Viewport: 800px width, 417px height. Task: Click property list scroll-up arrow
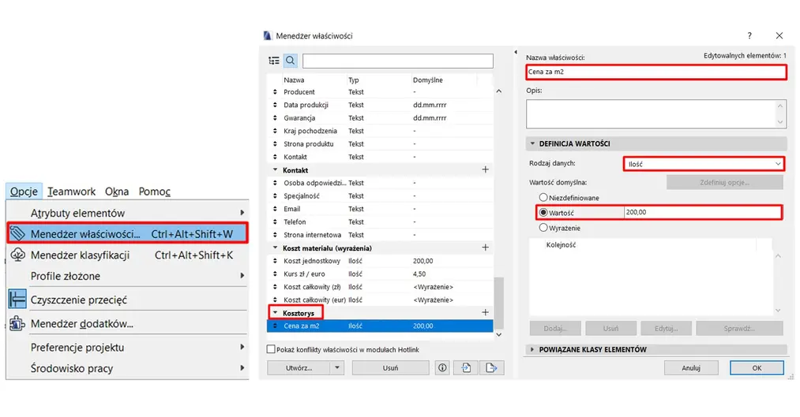[499, 91]
